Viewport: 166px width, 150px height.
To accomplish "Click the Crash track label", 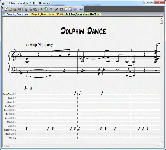I will click(10, 122).
